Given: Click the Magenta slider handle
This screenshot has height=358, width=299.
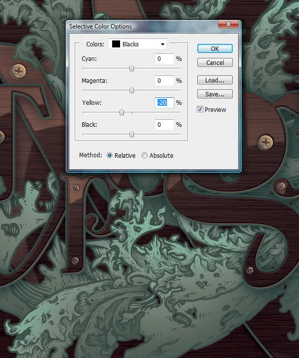Looking at the screenshot, I should (132, 90).
